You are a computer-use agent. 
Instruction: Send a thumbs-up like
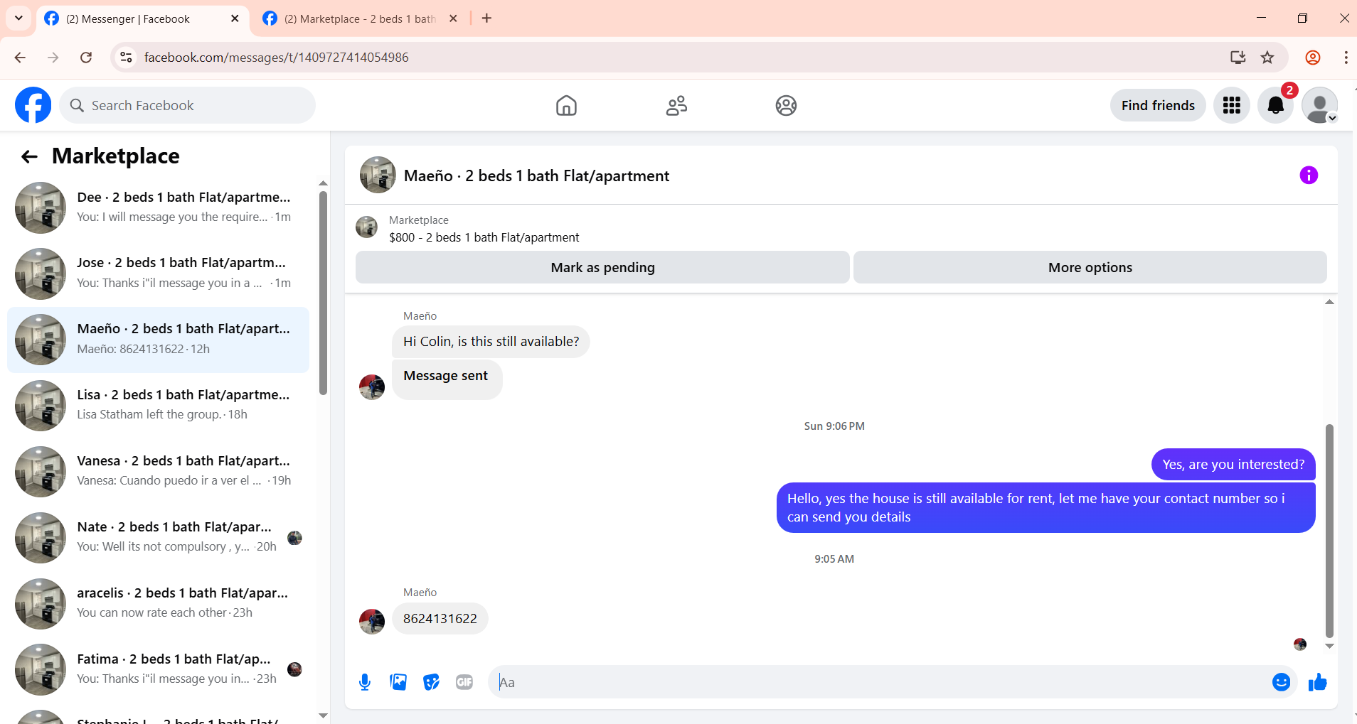click(1318, 682)
